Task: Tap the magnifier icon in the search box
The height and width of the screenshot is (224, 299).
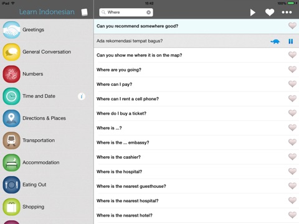Action: pyautogui.click(x=103, y=12)
